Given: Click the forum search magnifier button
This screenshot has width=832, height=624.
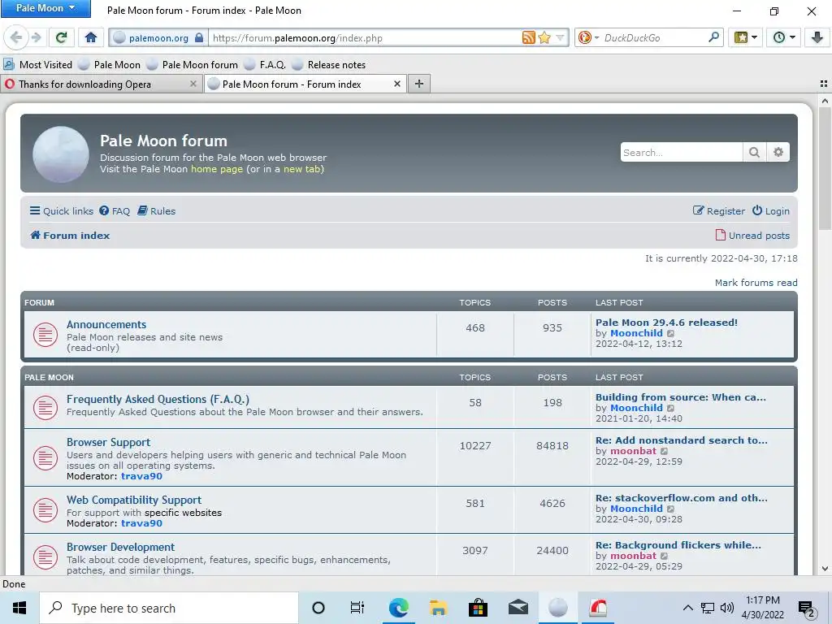Looking at the screenshot, I should (x=754, y=152).
